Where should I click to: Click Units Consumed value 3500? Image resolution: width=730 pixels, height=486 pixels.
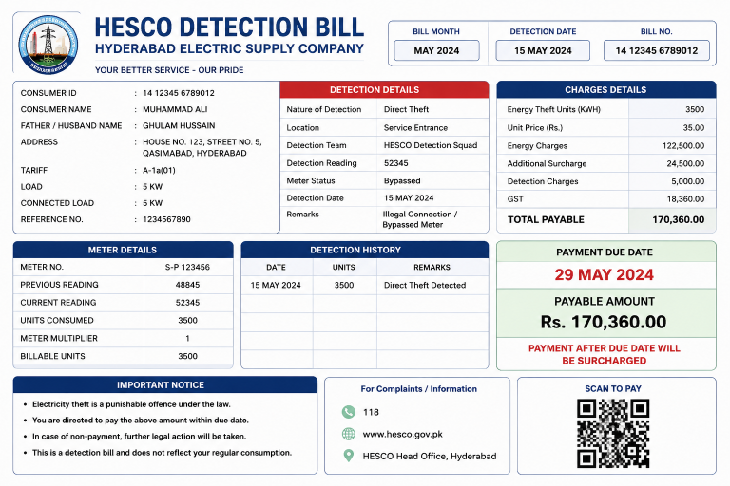[187, 321]
